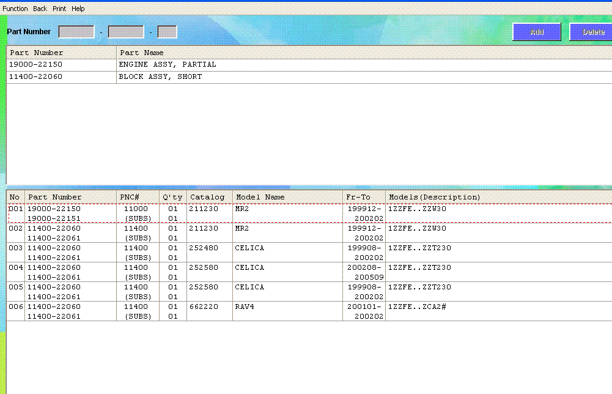The width and height of the screenshot is (612, 394).
Task: Open the Print menu
Action: point(59,9)
